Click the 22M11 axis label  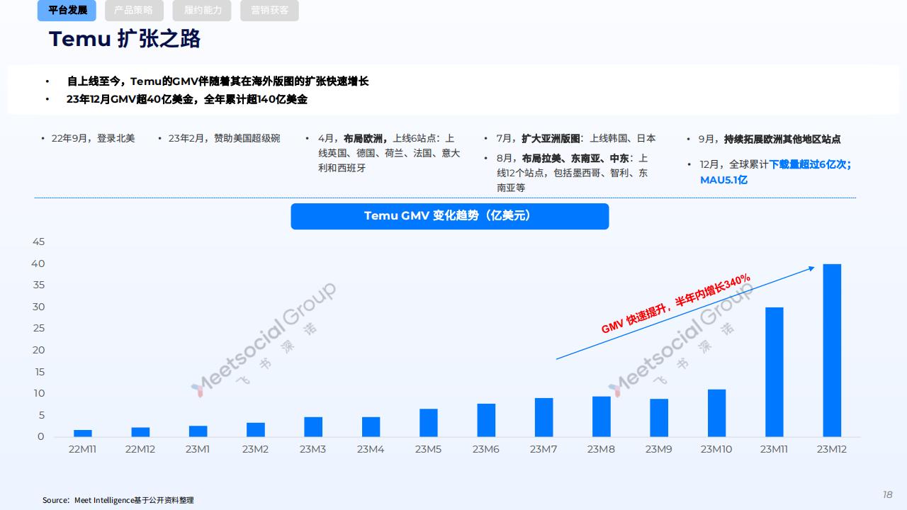83,449
